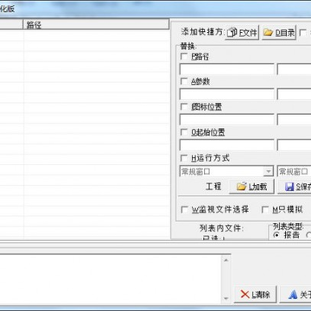The height and width of the screenshot is (311, 311).
Task: Click the left input field under I图标位置
Action: coord(226,119)
